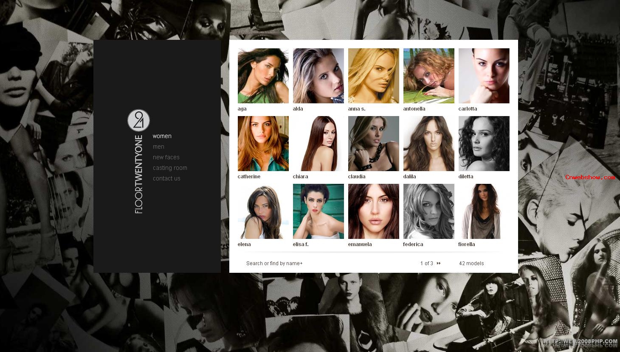Select the elisa f. thumbnail
Screen dimensions: 620x352
(x=318, y=211)
